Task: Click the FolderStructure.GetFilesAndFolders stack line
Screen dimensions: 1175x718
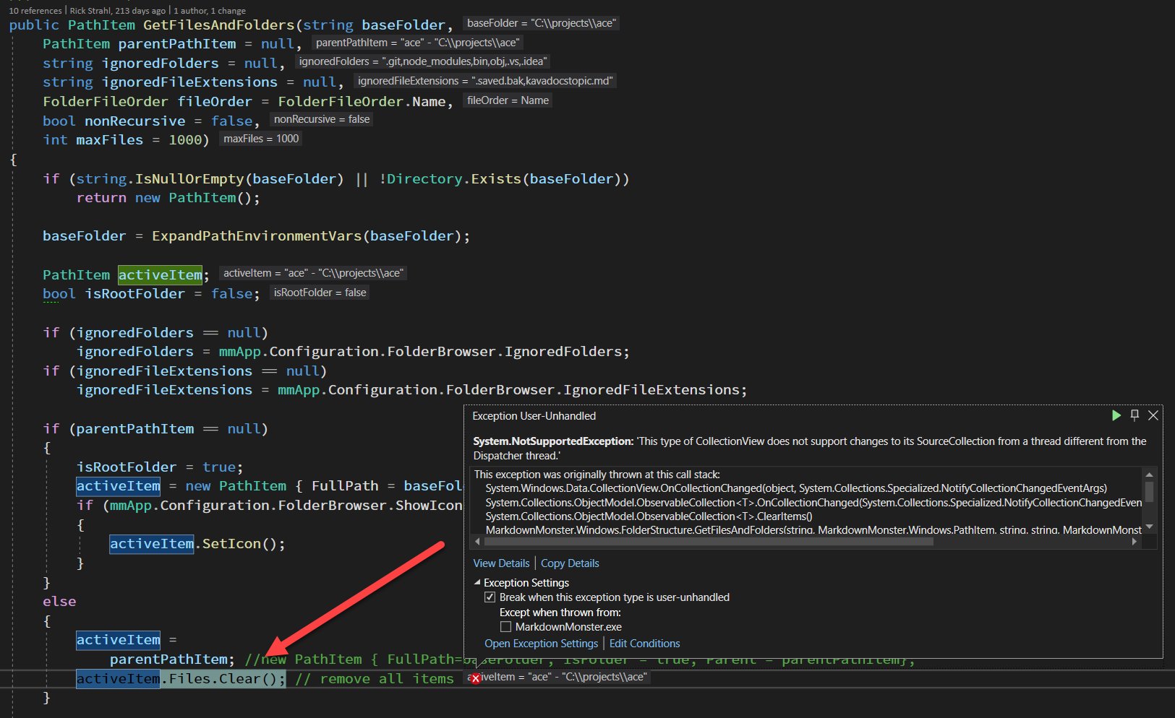Action: [x=813, y=530]
